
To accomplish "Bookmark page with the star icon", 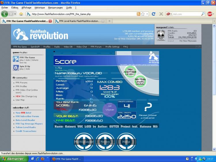I will click(143, 14).
